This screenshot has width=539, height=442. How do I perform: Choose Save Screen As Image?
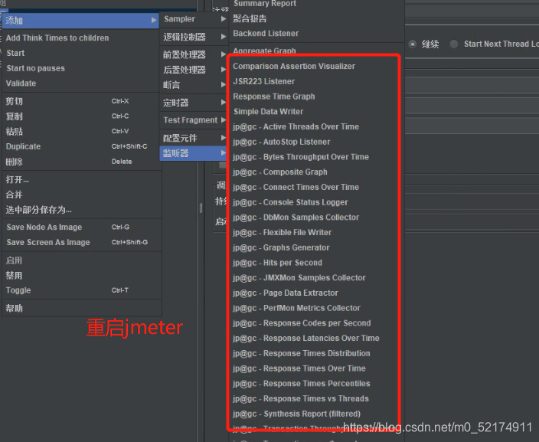80,242
